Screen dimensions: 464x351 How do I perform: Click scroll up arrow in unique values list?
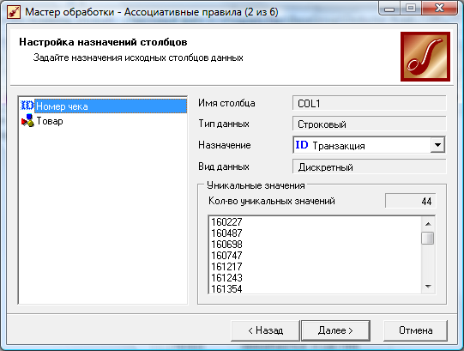(x=428, y=224)
